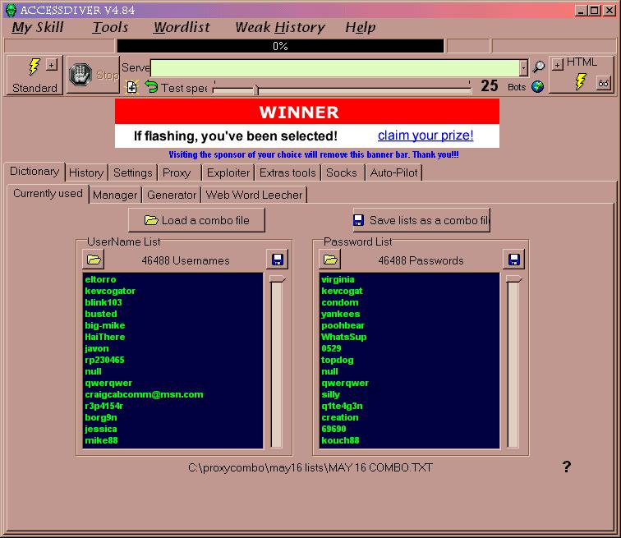Select username blink103
621x538 pixels.
click(x=103, y=302)
